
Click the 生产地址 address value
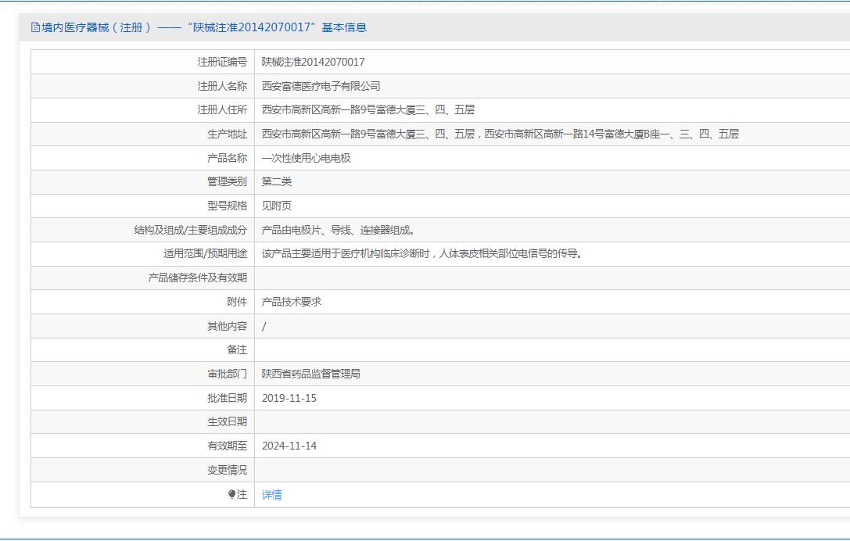click(500, 134)
